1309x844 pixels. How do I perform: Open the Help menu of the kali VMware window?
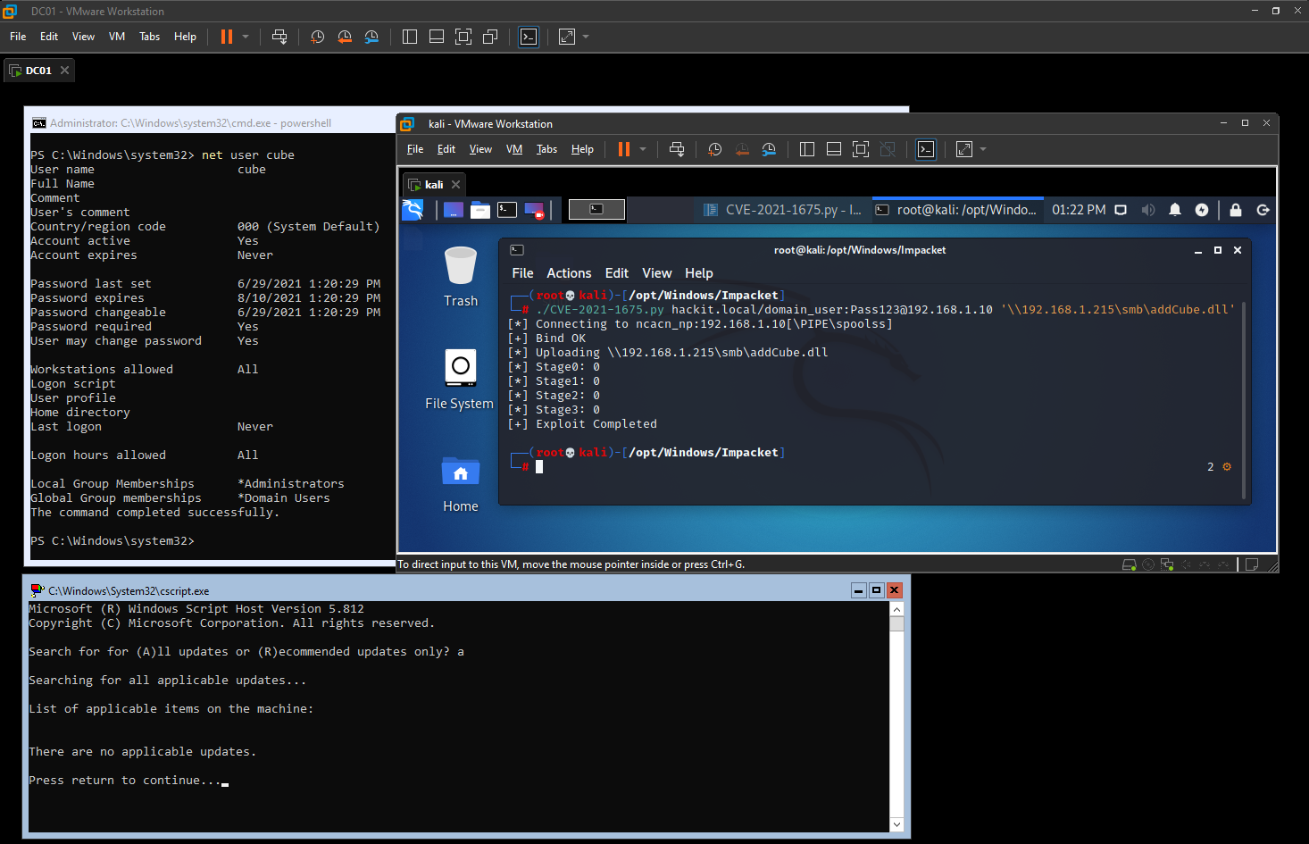582,149
